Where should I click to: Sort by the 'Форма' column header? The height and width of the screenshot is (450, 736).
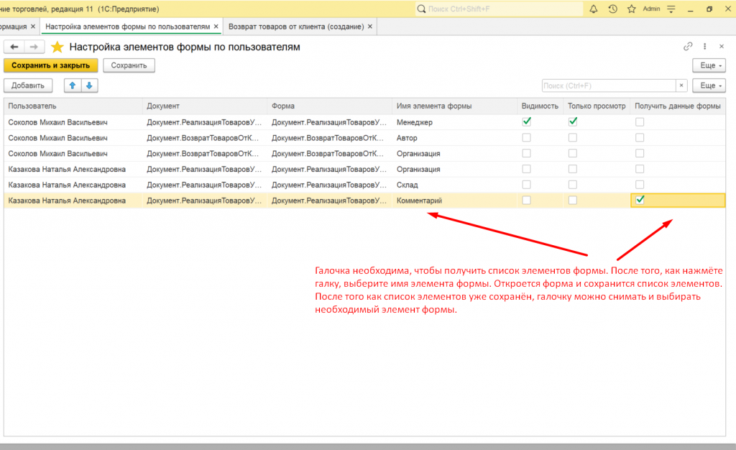[x=329, y=106]
